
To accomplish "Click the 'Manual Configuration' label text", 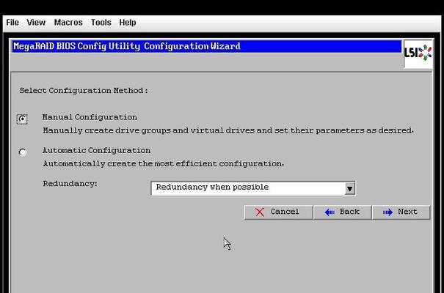I will click(90, 117).
